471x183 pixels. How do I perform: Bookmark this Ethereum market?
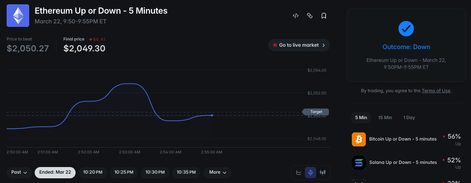324,16
